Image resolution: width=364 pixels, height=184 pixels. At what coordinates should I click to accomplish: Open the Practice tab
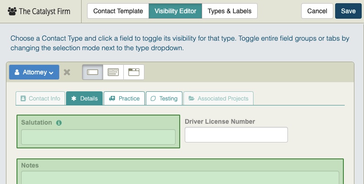(124, 99)
